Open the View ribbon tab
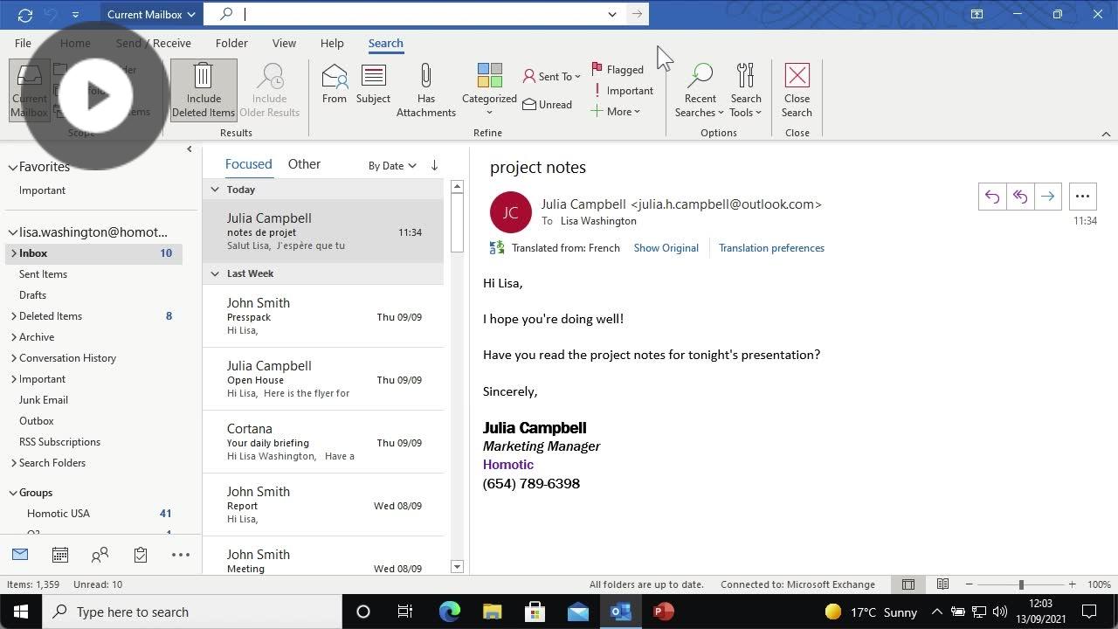 click(x=284, y=43)
